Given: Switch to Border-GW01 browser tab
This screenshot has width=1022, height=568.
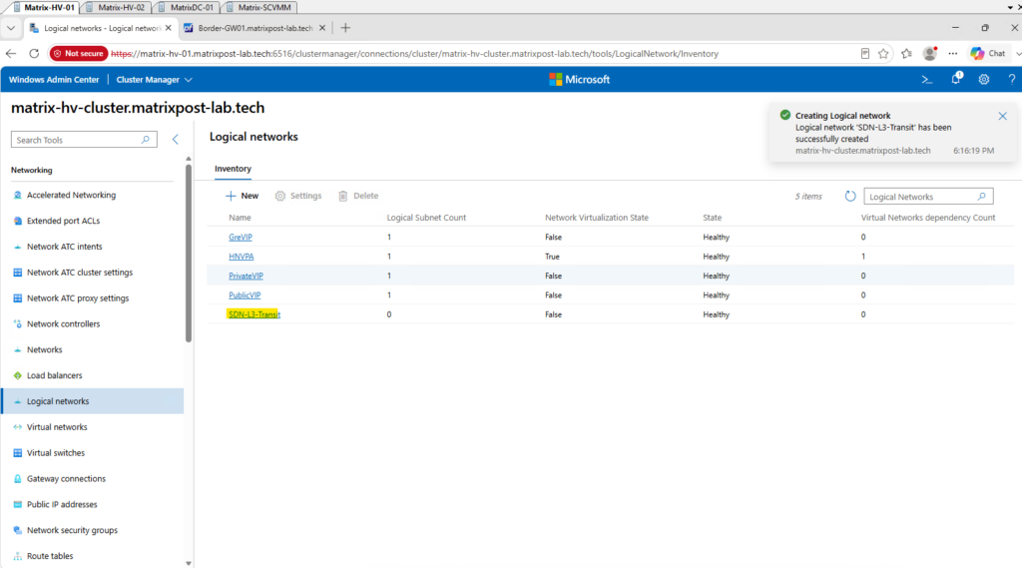Looking at the screenshot, I should coord(255,28).
